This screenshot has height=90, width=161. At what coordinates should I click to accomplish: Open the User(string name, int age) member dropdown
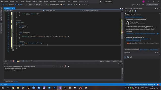click(101, 11)
